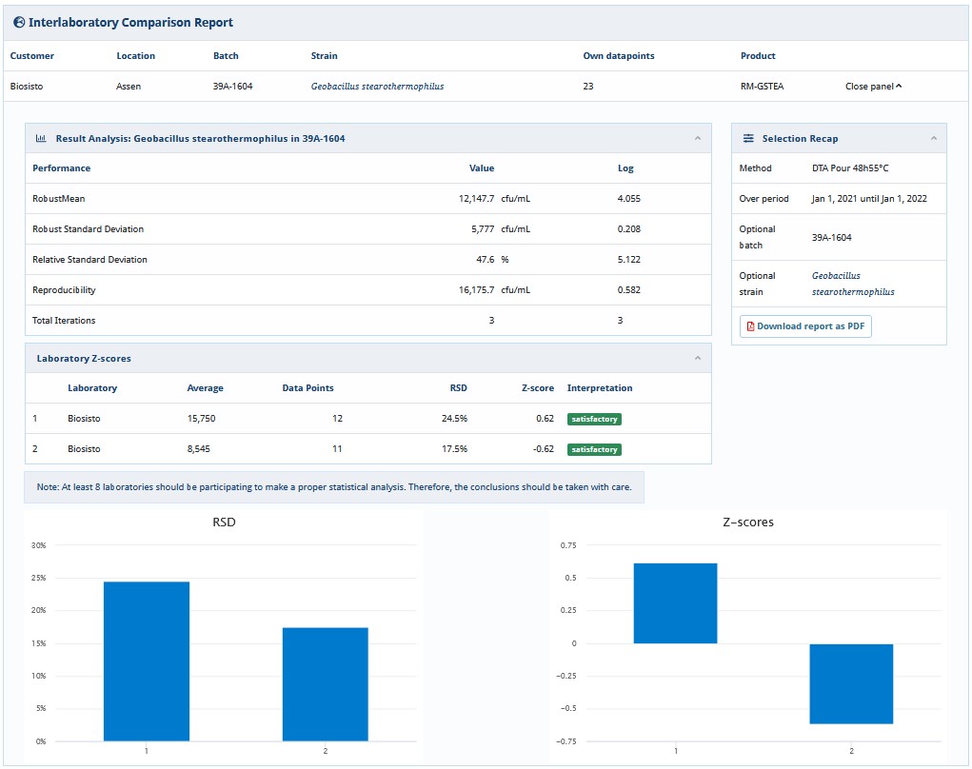Click the Z-score column header
The height and width of the screenshot is (769, 972).
point(537,388)
